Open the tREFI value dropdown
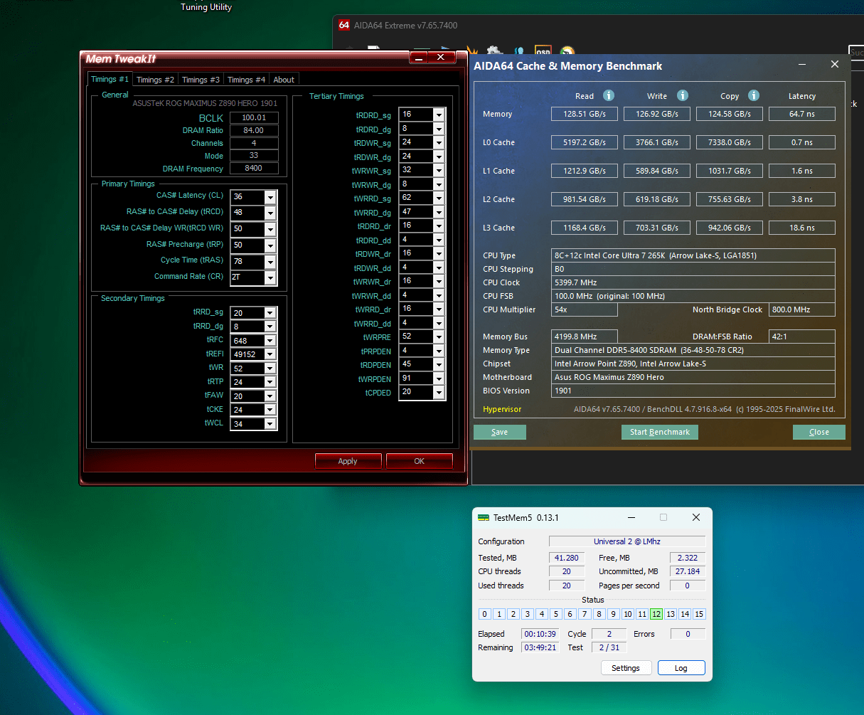Screen dimensions: 864x715 click(x=270, y=354)
